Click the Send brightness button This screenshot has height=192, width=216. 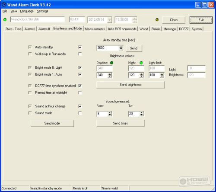click(x=130, y=85)
